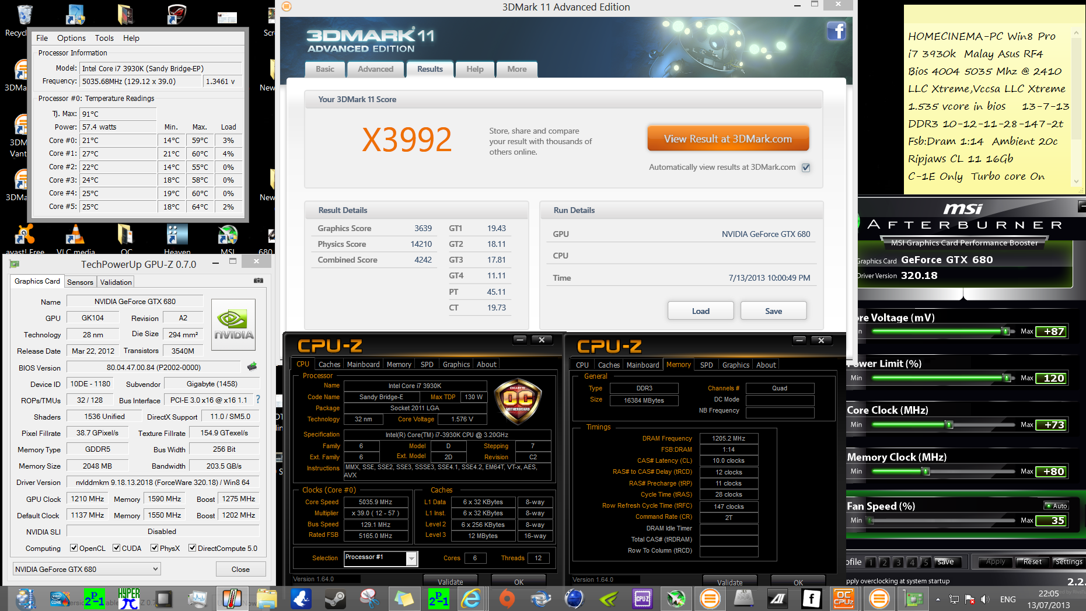1086x611 pixels.
Task: Click Memory Clock slider handle
Action: pyautogui.click(x=926, y=471)
